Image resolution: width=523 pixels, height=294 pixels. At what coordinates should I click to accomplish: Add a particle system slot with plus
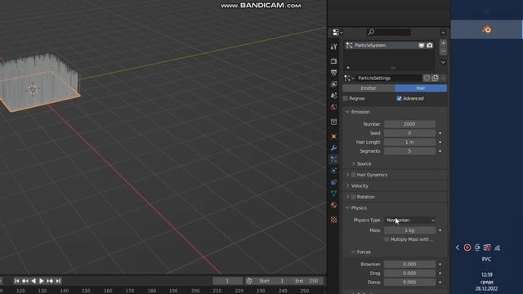[x=443, y=43]
